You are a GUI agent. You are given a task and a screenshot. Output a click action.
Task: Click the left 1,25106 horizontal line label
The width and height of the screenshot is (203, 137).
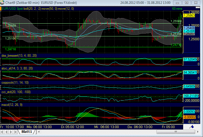click(11, 38)
